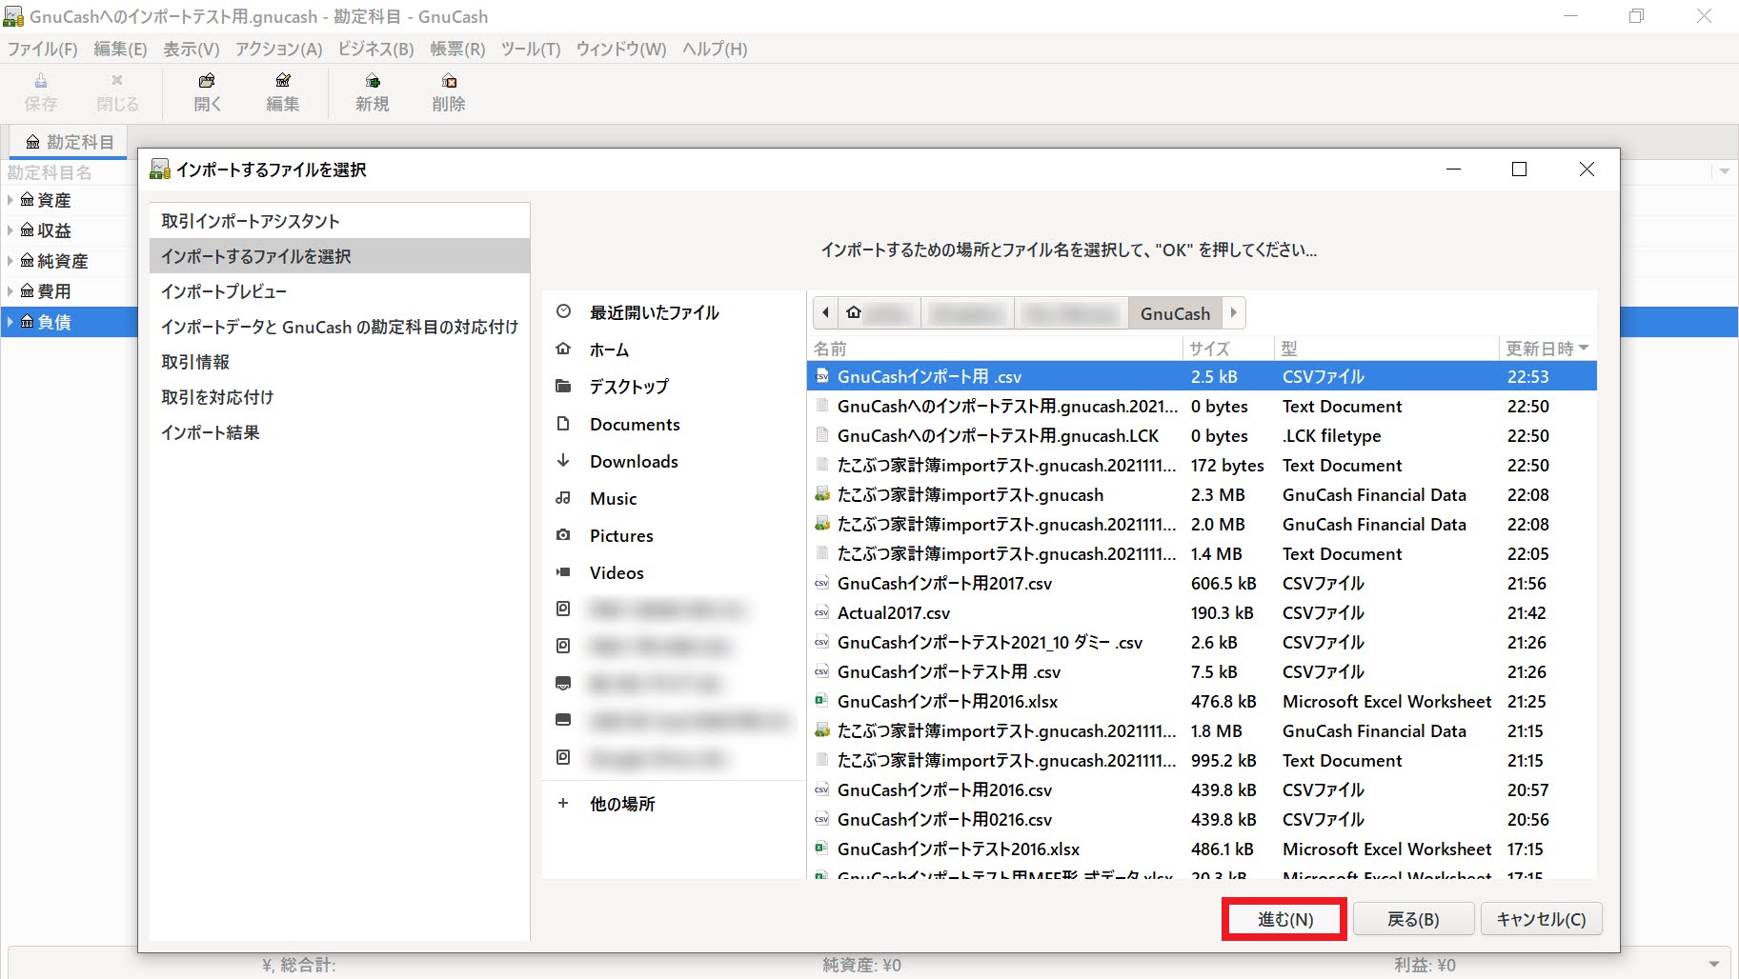Select file GnuCashインポート用2017.csv
The width and height of the screenshot is (1739, 979).
[1202, 583]
